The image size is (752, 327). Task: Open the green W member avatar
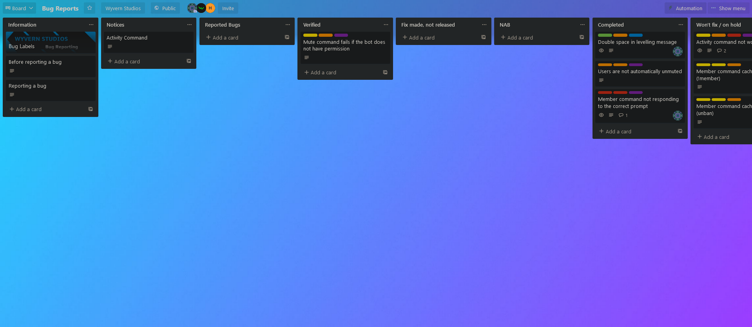point(201,8)
